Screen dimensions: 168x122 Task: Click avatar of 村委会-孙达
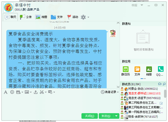click(126, 89)
